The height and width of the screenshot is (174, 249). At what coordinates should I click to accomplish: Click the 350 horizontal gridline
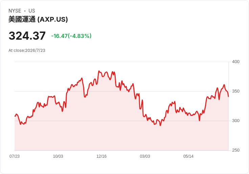(121, 91)
